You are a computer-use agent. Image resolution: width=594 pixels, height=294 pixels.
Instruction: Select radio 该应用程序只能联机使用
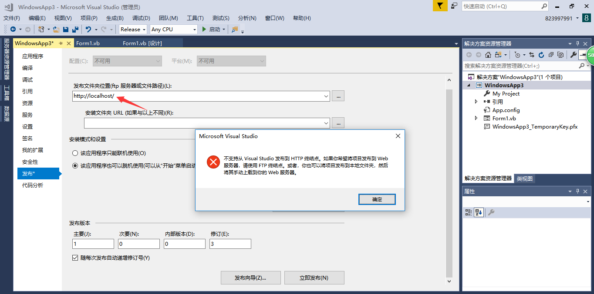(75, 153)
